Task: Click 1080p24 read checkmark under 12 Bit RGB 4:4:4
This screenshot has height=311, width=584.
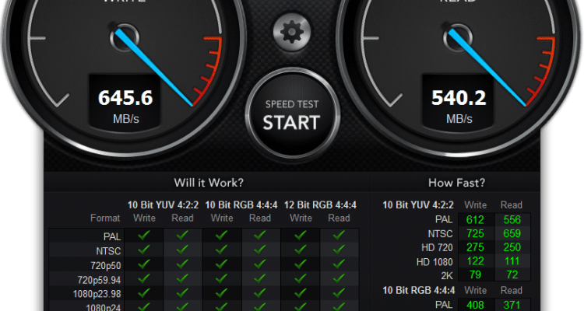Action: 339,308
